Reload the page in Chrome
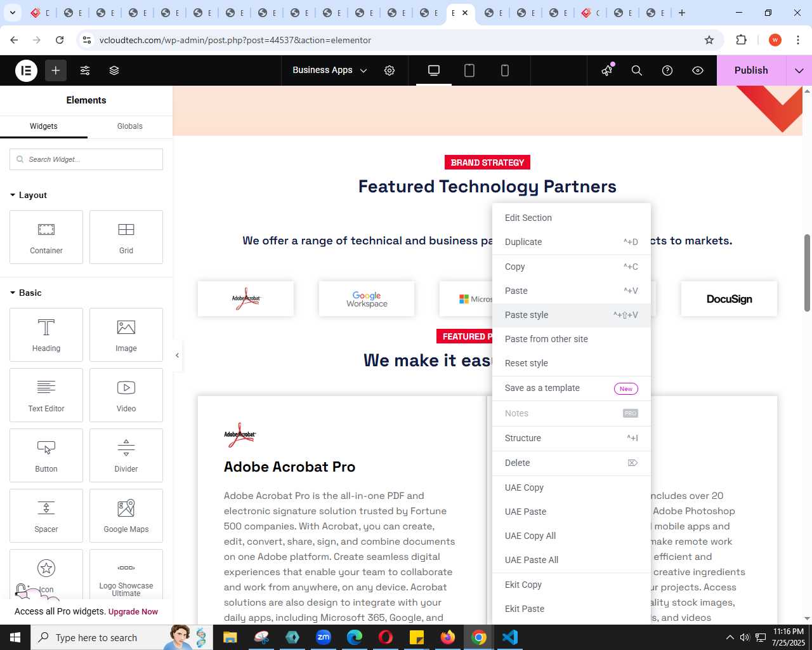 (x=60, y=40)
